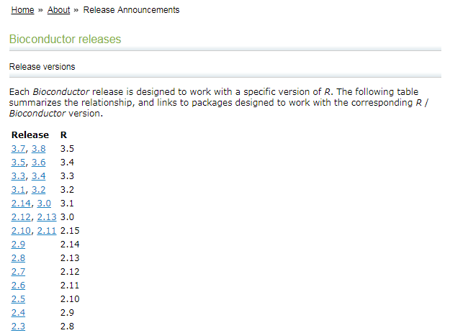The width and height of the screenshot is (450, 333).
Task: Click the release 2.3 link
Action: tap(19, 327)
